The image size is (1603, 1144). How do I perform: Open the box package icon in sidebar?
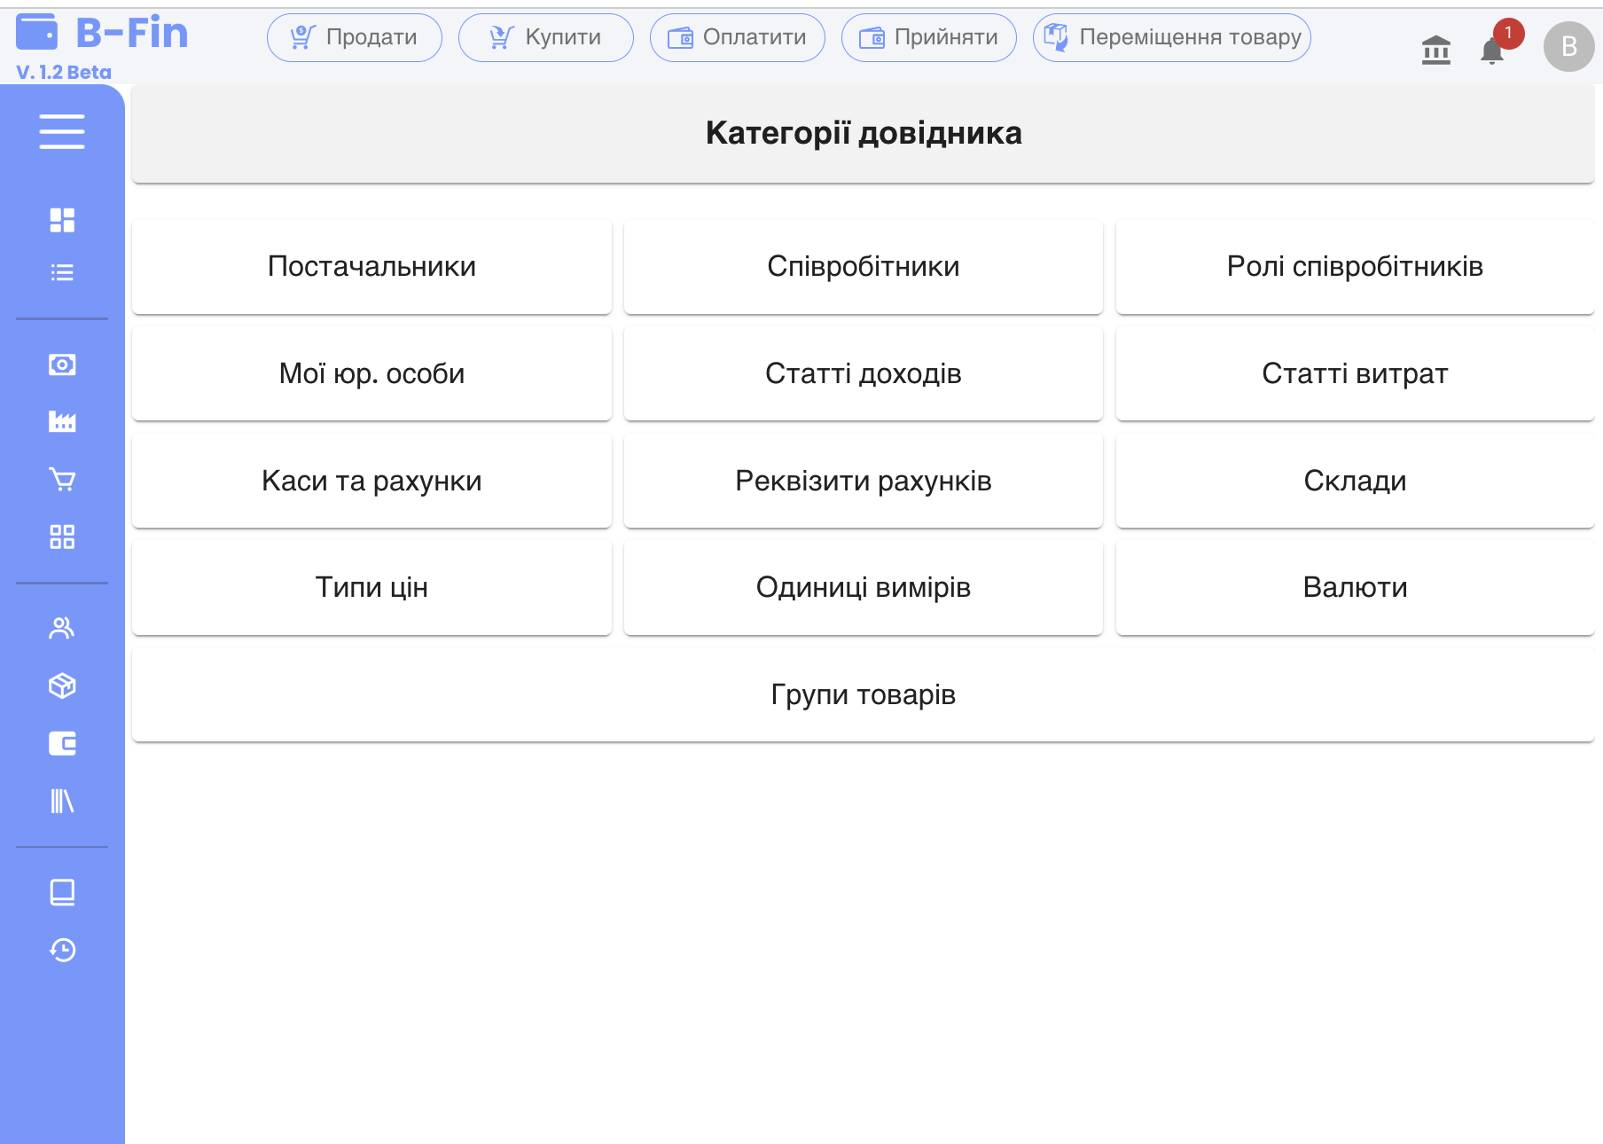click(x=62, y=686)
